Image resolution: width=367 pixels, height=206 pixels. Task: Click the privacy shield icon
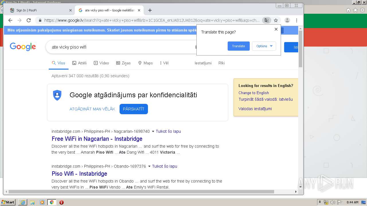(57, 95)
